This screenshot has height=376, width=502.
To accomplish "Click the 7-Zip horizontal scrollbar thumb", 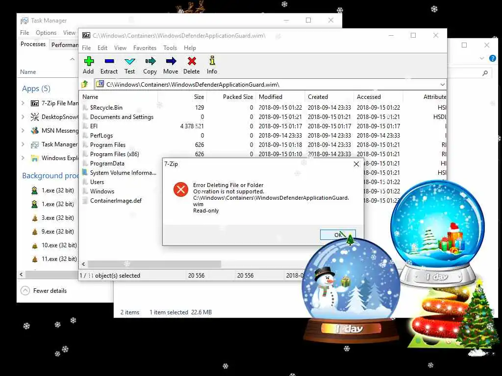I will tap(154, 264).
